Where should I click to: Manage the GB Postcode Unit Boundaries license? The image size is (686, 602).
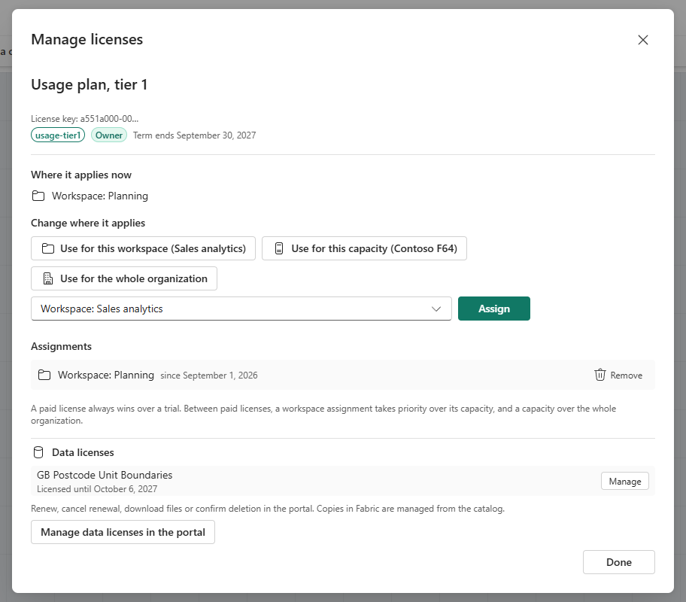pyautogui.click(x=625, y=481)
